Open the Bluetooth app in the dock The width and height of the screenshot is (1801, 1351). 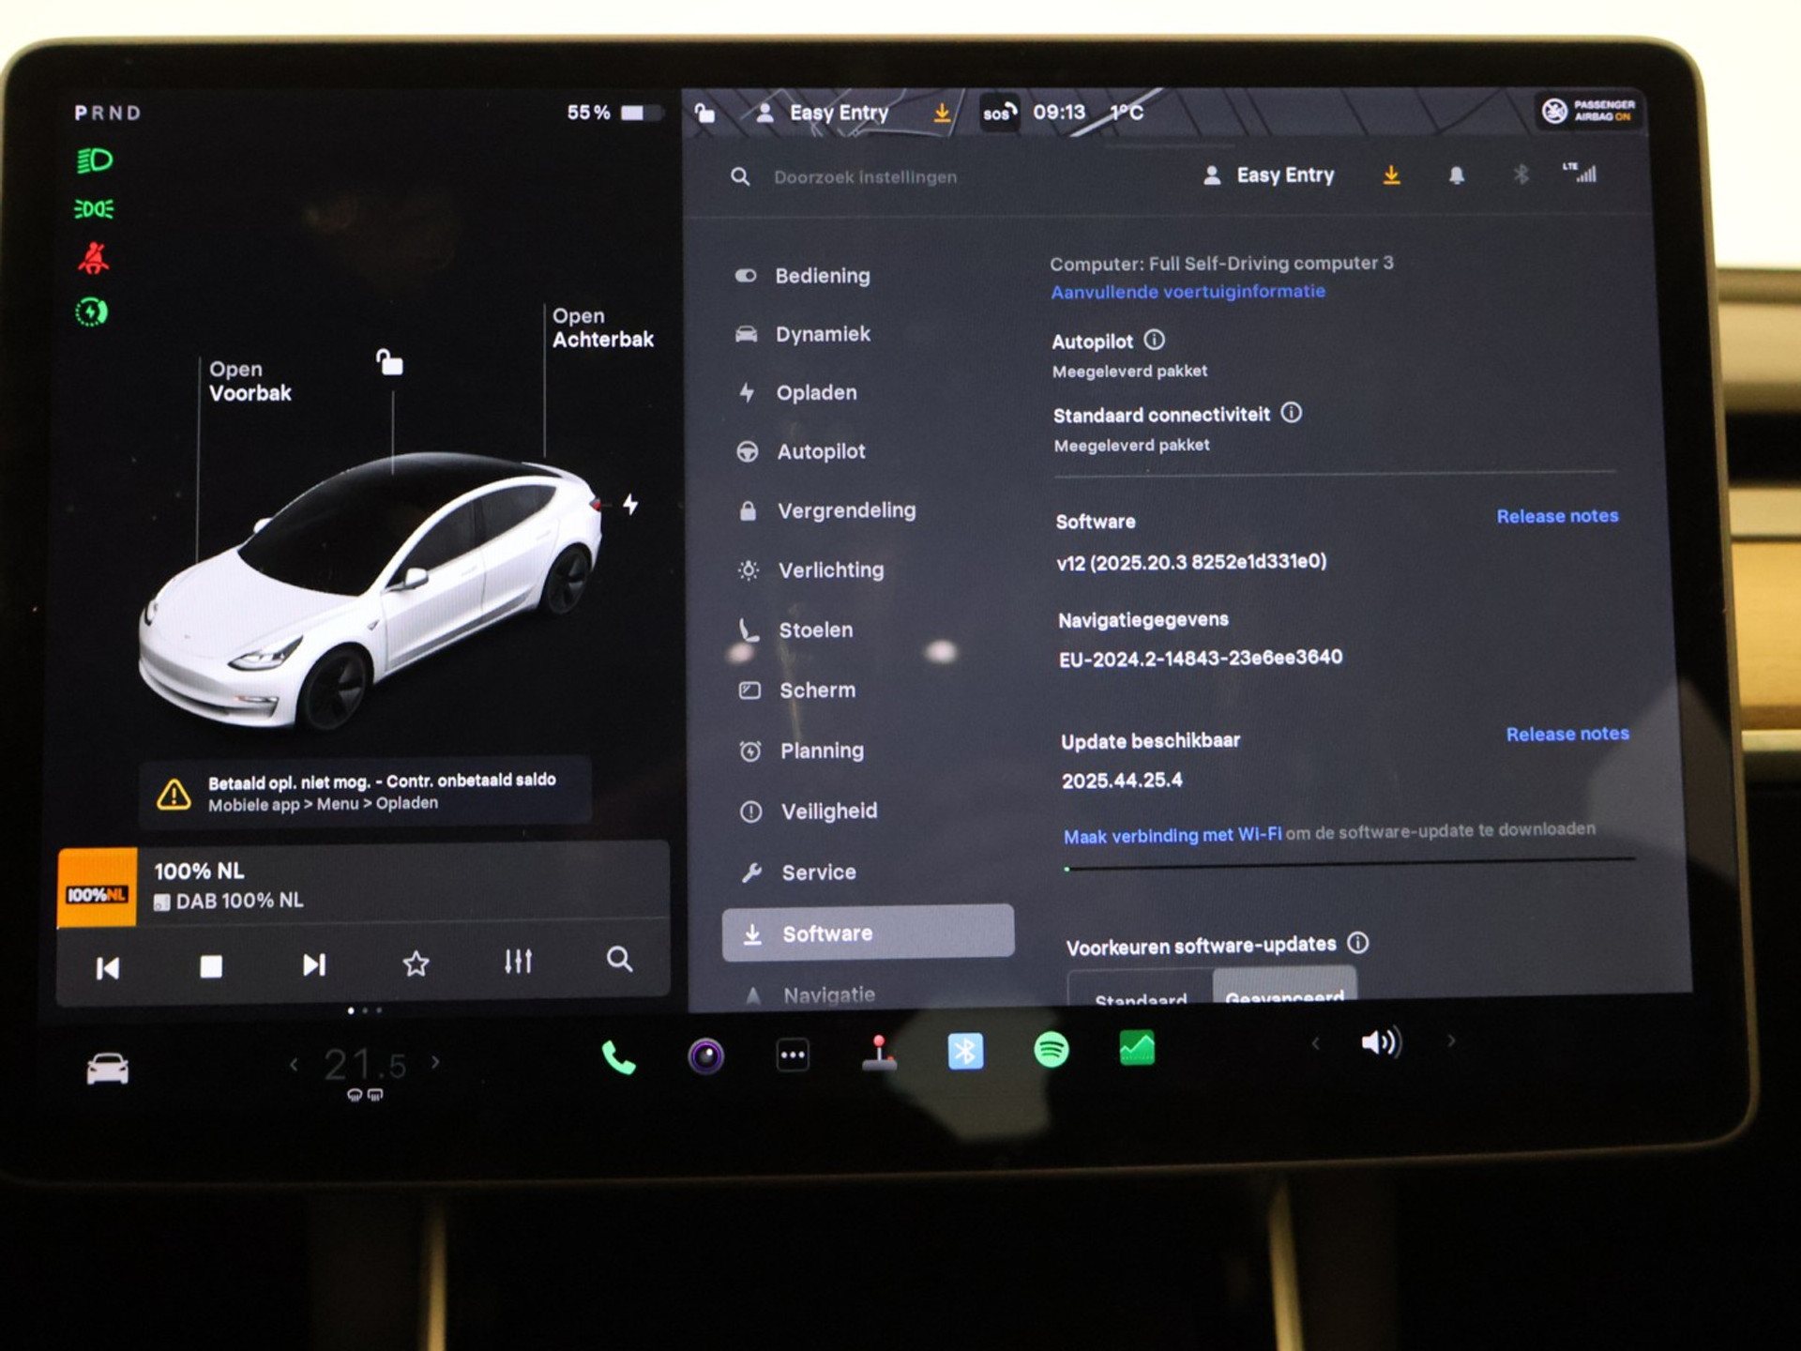(965, 1052)
